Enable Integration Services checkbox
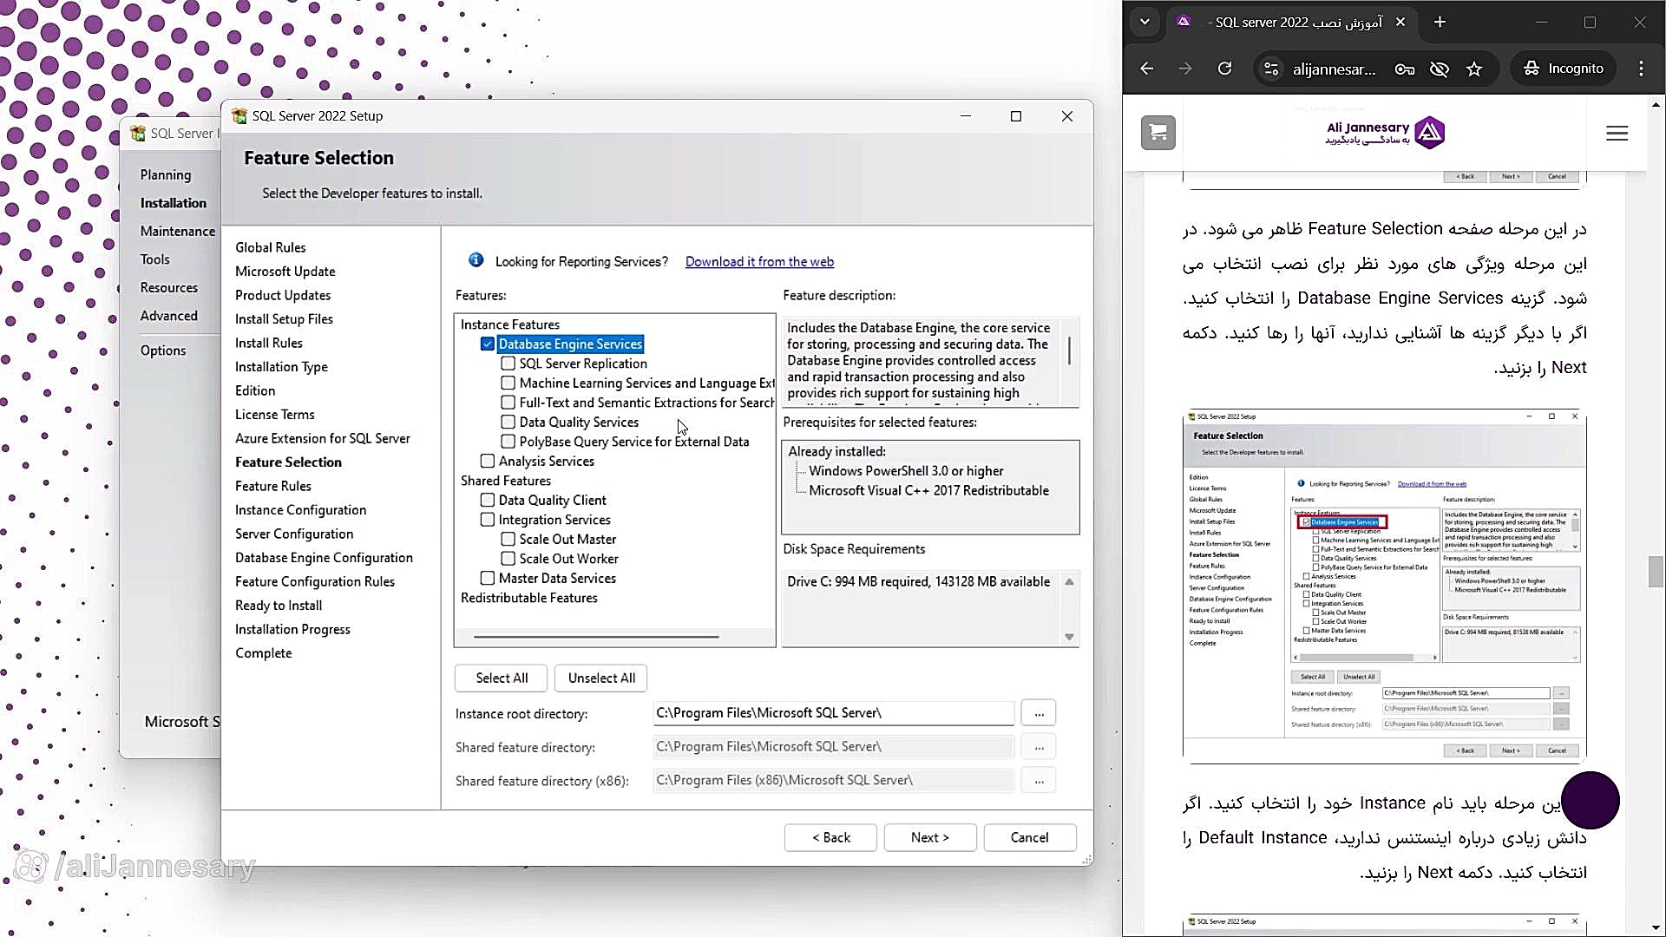This screenshot has width=1666, height=937. tap(488, 520)
